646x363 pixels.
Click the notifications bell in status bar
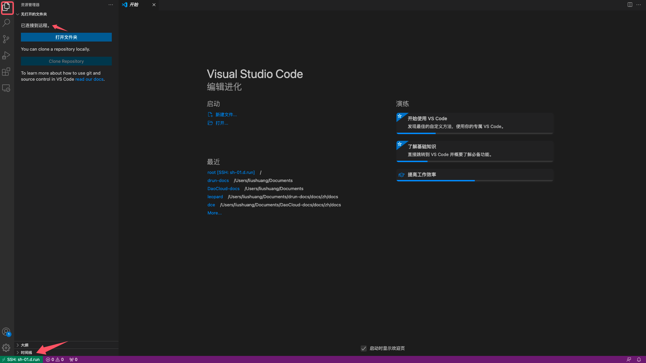point(639,360)
